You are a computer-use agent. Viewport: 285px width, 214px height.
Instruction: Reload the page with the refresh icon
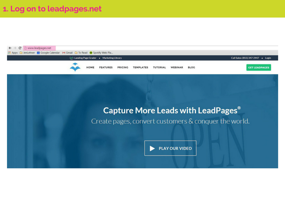coord(20,48)
